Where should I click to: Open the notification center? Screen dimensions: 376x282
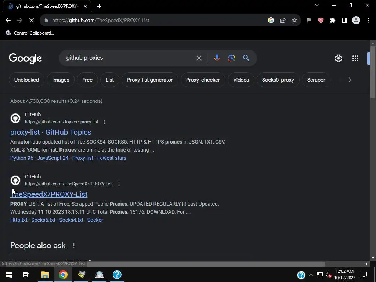(x=364, y=275)
